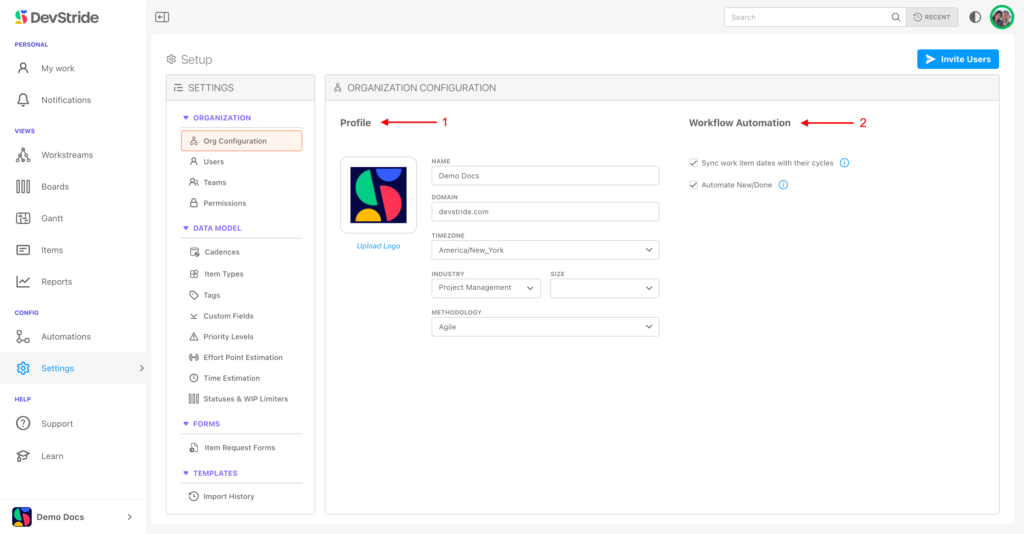Toggle dark mode with the contrast icon
1024x534 pixels.
point(975,17)
